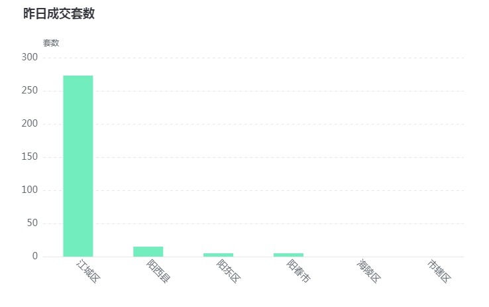
Task: Click the 200 y-axis tick label
Action: [x=30, y=123]
